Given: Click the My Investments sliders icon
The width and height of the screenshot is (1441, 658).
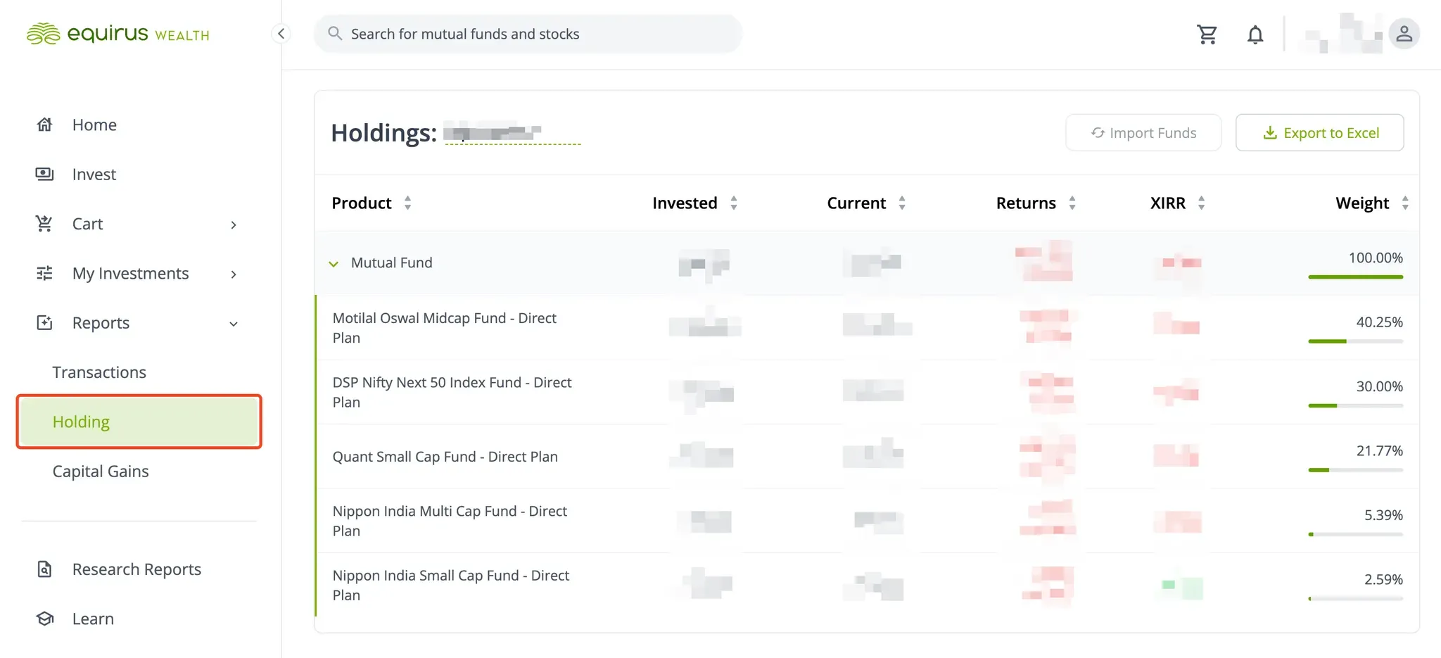Looking at the screenshot, I should (x=44, y=273).
